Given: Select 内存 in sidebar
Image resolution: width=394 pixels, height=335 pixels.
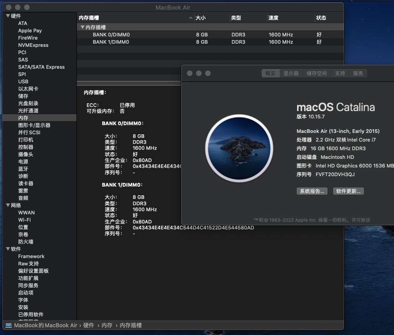Looking at the screenshot, I should [23, 118].
